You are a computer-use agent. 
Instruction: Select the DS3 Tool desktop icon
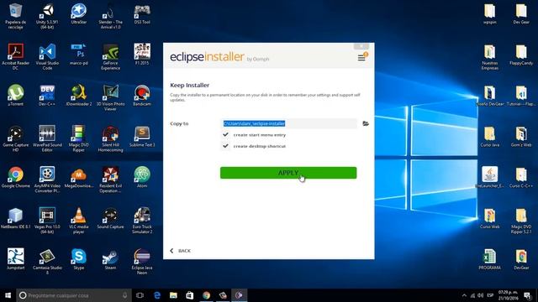[142, 14]
